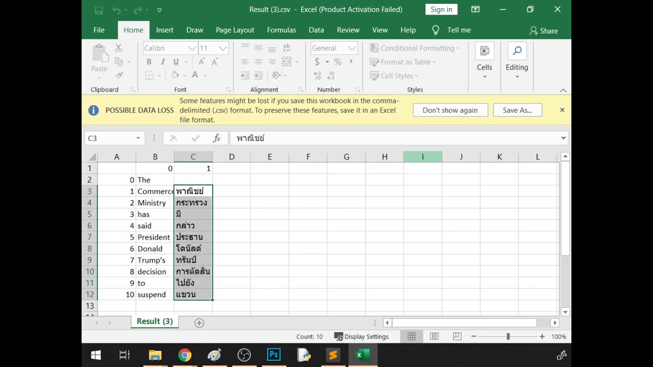This screenshot has width=653, height=367.
Task: Switch to Page Layout view icon
Action: [434, 336]
